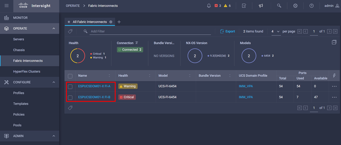Collapse the CONFIGURE section

[54, 82]
